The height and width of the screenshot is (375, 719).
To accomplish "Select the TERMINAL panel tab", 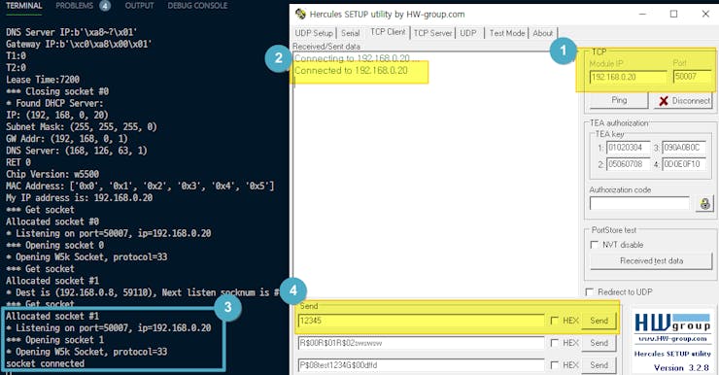I will pyautogui.click(x=24, y=6).
